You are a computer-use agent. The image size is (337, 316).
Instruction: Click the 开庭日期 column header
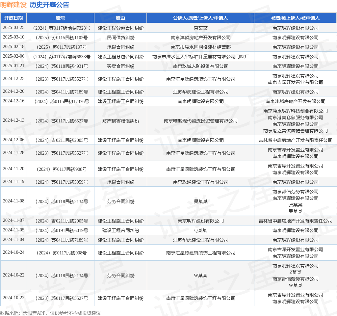coord(13,18)
